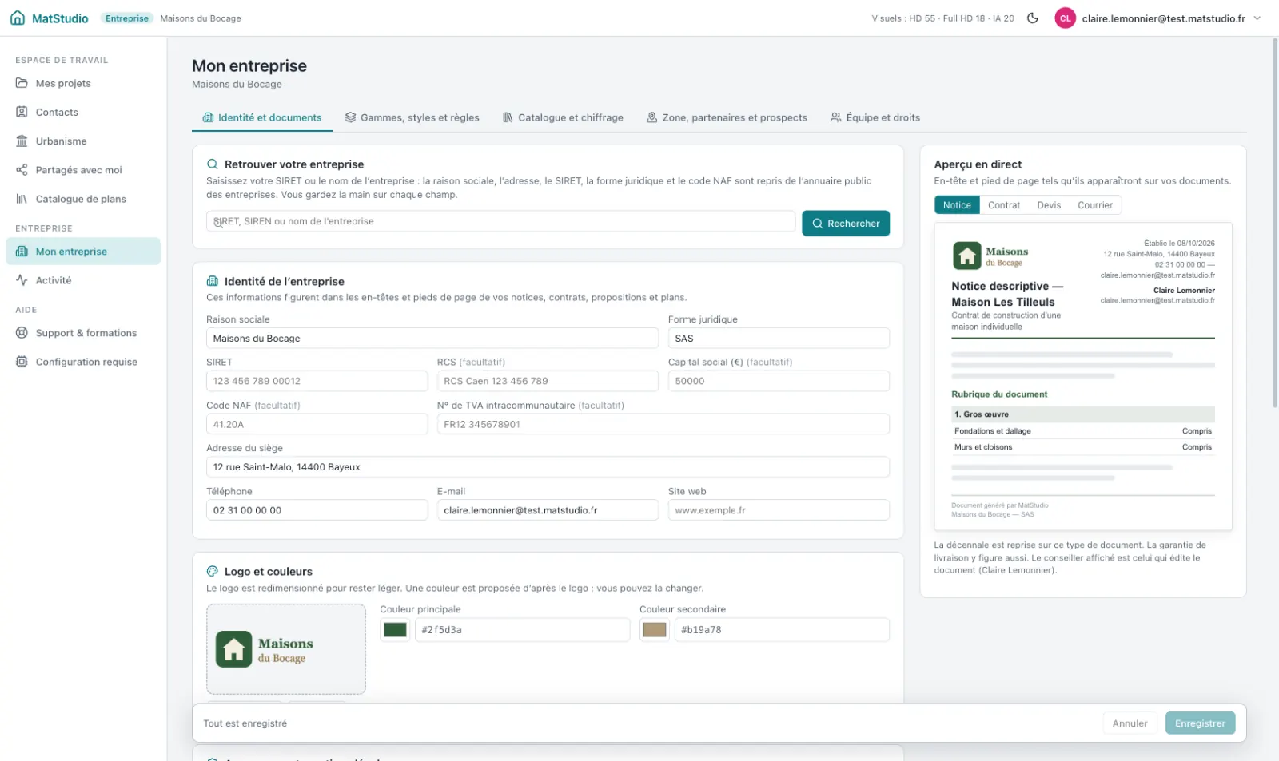Click the Rechercher button
Screen dimensions: 1279x761
coord(846,224)
